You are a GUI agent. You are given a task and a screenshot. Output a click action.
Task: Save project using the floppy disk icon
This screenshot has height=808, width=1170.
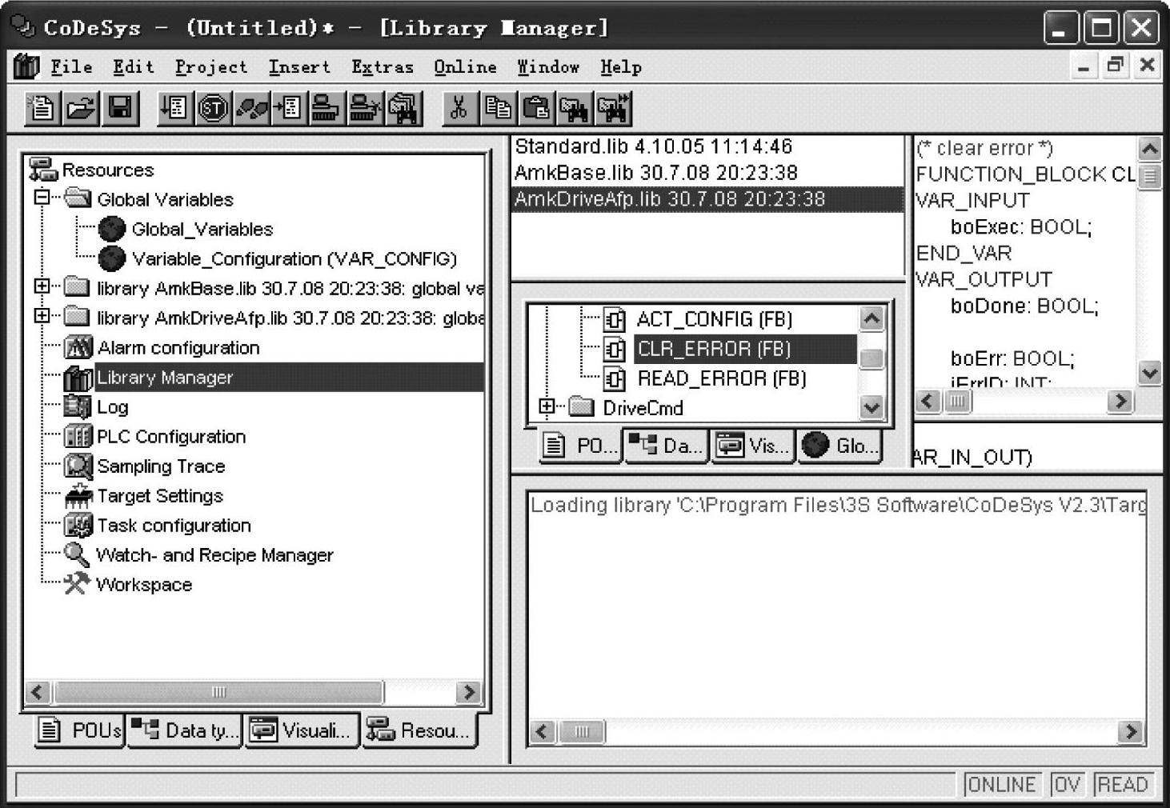pos(120,108)
